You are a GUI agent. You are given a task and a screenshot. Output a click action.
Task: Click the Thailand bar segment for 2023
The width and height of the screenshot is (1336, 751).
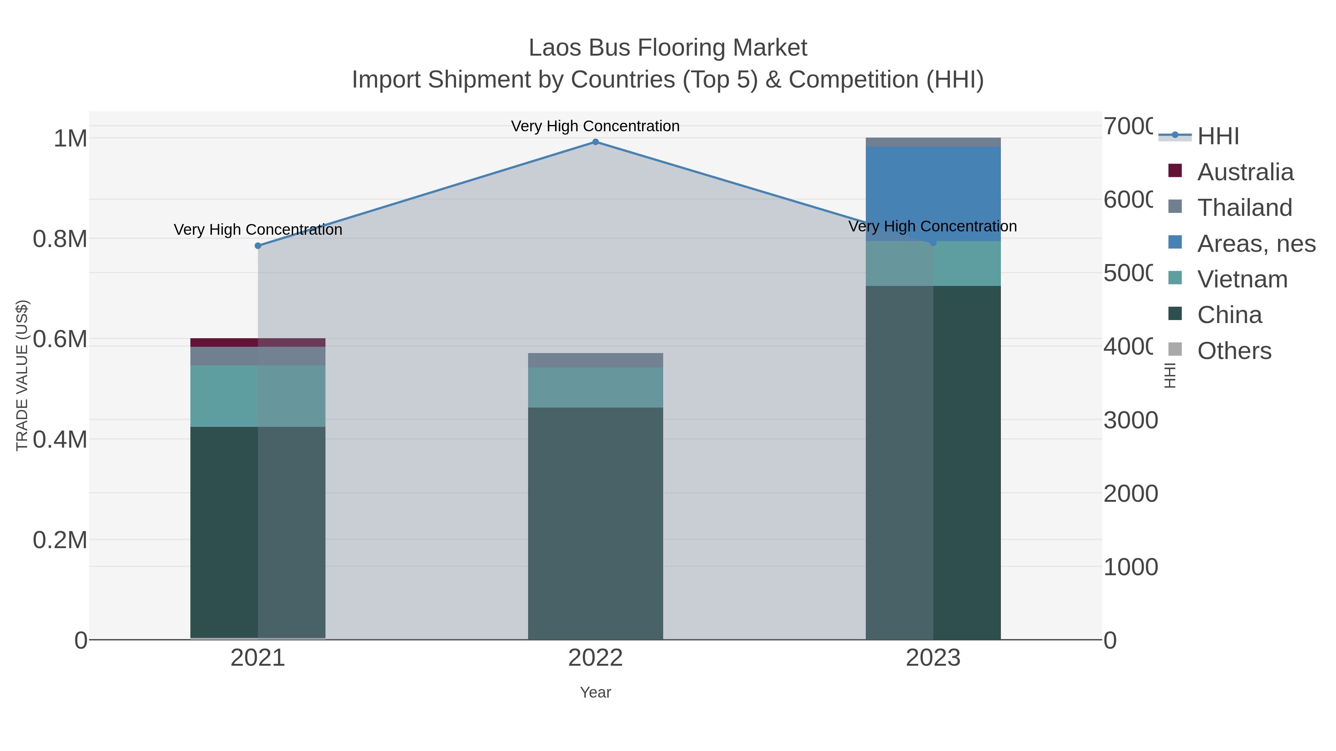[933, 142]
